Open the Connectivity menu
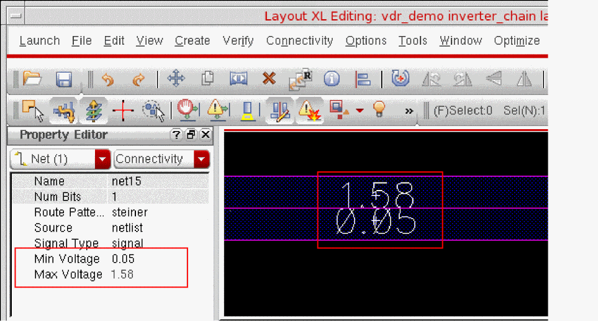This screenshot has width=598, height=321. (x=299, y=41)
